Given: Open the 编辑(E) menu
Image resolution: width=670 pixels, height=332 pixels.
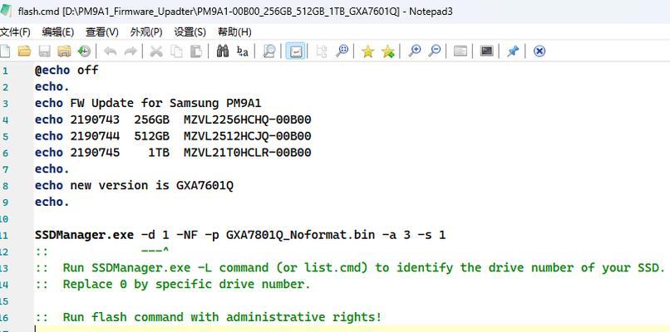Looking at the screenshot, I should coord(57,32).
